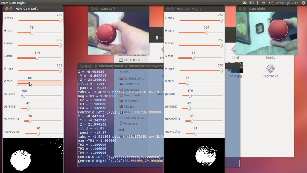Click H min slider in HSV Cam Right

201,32
